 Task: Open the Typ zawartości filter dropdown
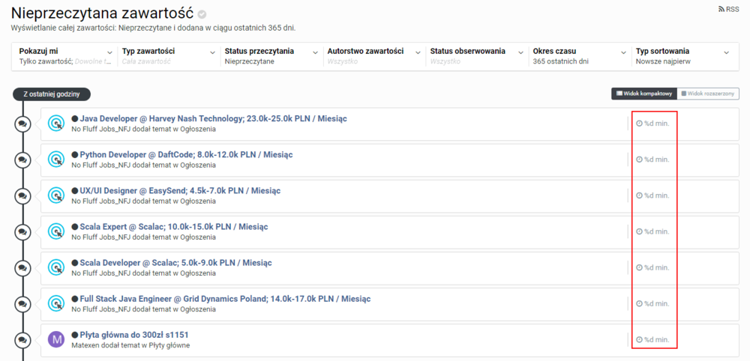click(x=169, y=56)
